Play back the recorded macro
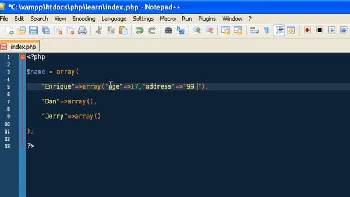350x197 pixels. click(332, 30)
